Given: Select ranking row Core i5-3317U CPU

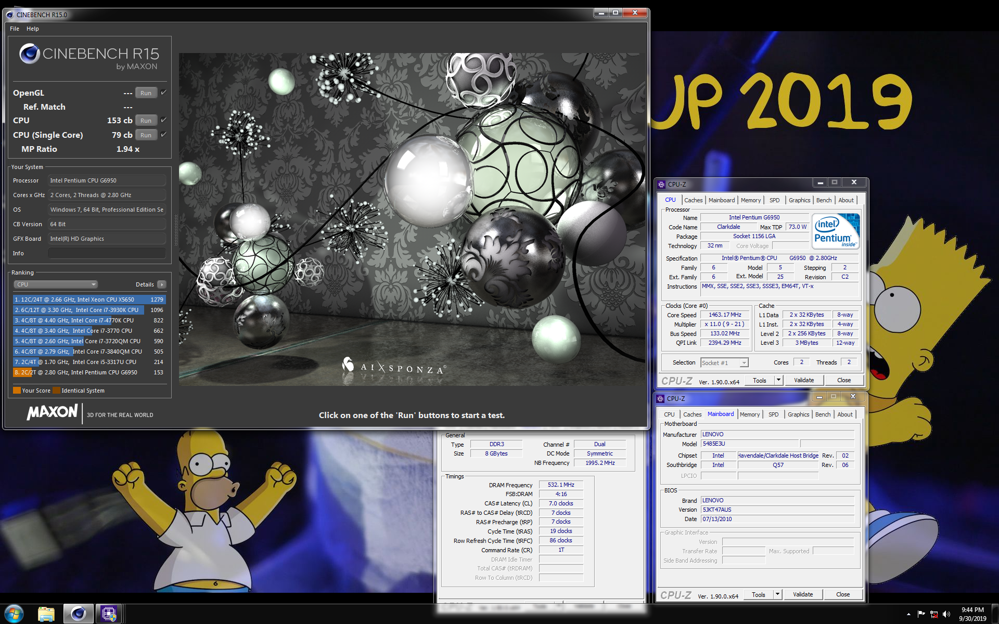Looking at the screenshot, I should [x=89, y=362].
